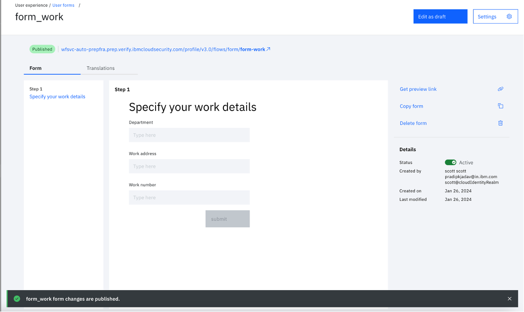The width and height of the screenshot is (524, 312).
Task: Select Specify your work details step link
Action: (x=57, y=96)
